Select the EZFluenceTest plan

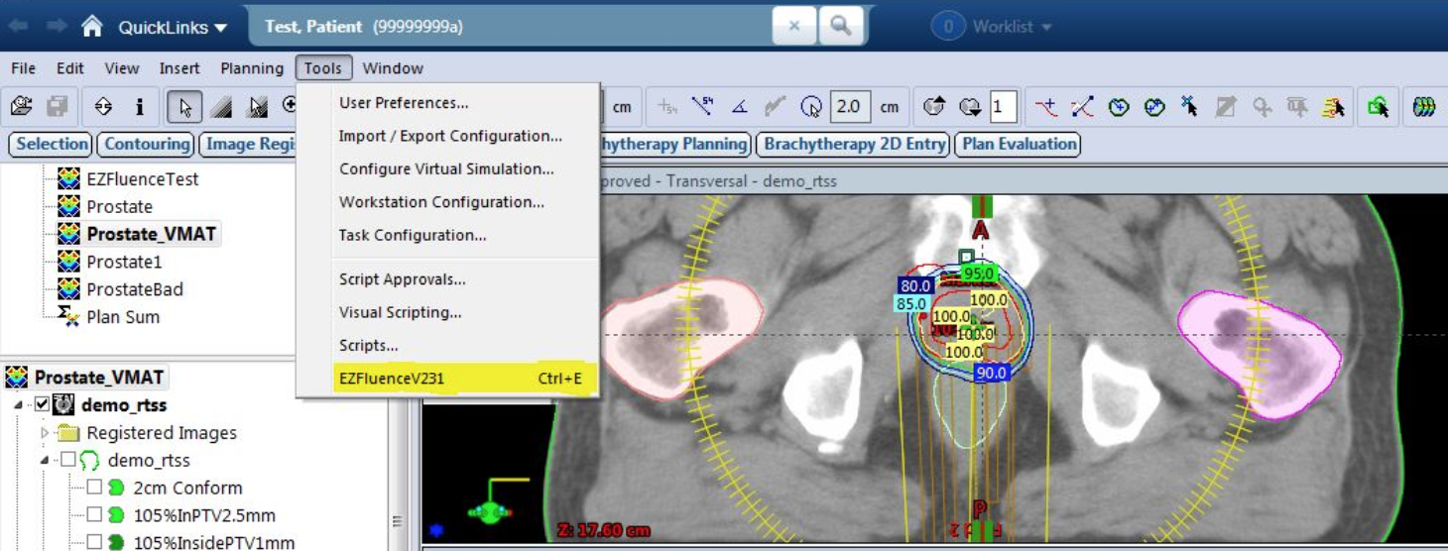click(x=142, y=179)
